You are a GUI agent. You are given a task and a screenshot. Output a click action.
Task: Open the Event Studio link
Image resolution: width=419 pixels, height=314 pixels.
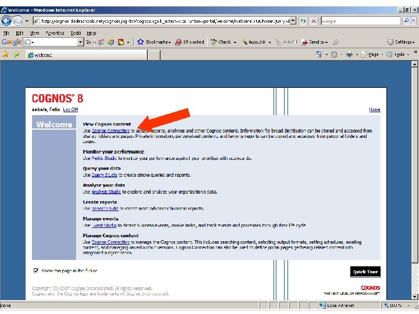click(x=104, y=226)
